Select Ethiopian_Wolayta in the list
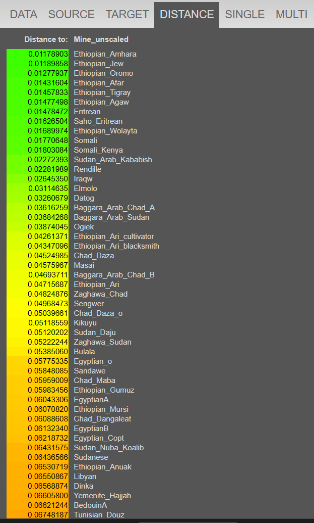Image resolution: width=314 pixels, height=523 pixels. pyautogui.click(x=105, y=131)
